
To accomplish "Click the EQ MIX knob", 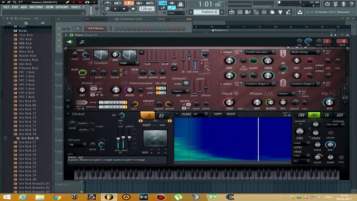I will pos(329,102).
